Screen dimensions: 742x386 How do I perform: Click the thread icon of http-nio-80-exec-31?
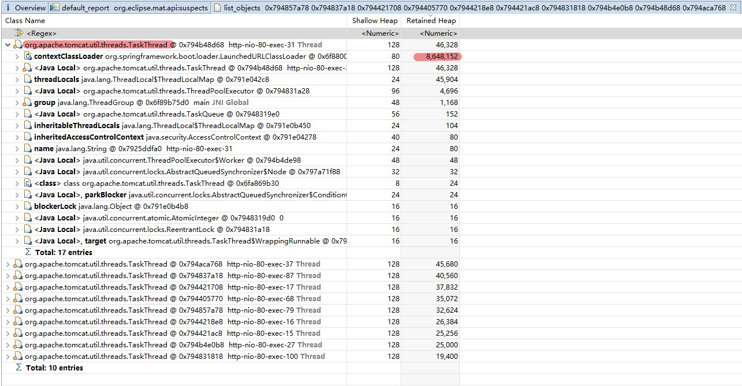point(18,45)
